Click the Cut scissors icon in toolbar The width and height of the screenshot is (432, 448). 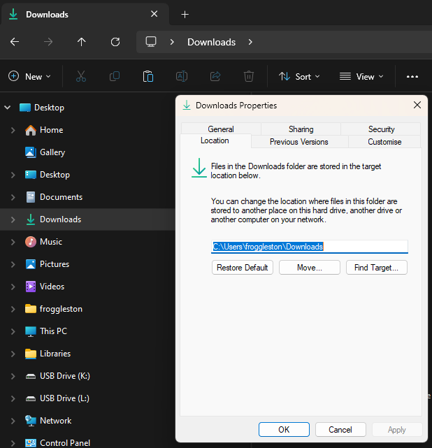[81, 76]
